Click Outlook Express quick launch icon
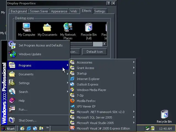Viewport: 176px width, 132px height. pos(35,128)
